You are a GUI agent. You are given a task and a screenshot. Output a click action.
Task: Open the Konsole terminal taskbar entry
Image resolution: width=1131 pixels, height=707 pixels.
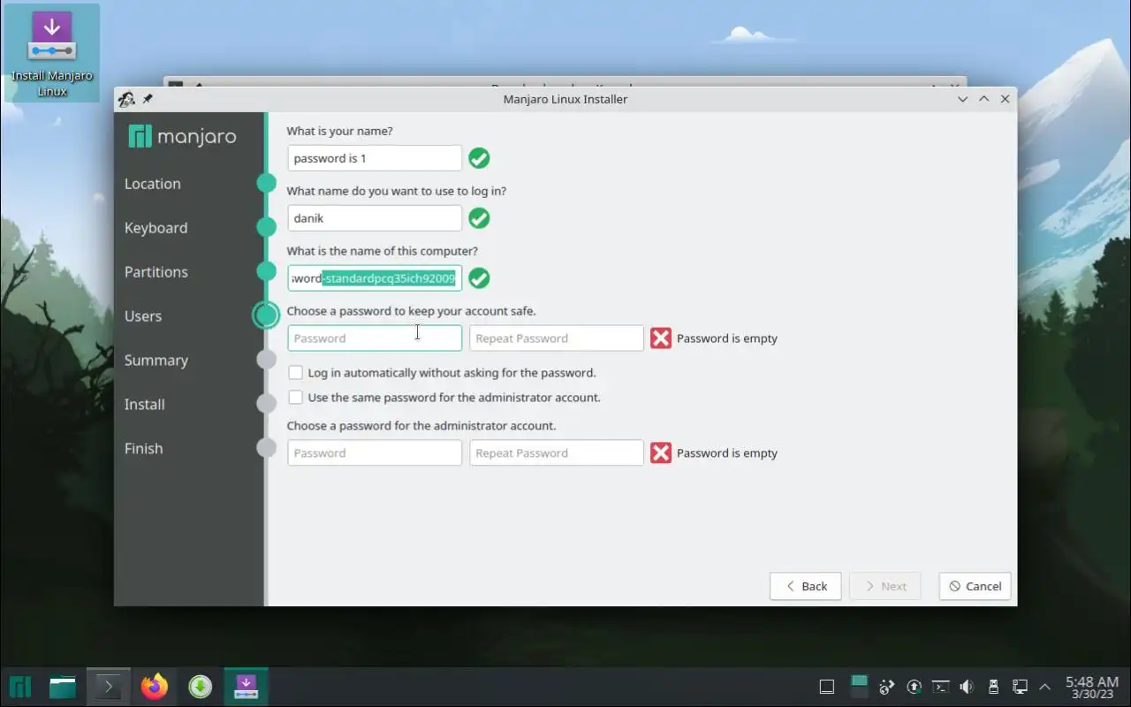pos(109,687)
